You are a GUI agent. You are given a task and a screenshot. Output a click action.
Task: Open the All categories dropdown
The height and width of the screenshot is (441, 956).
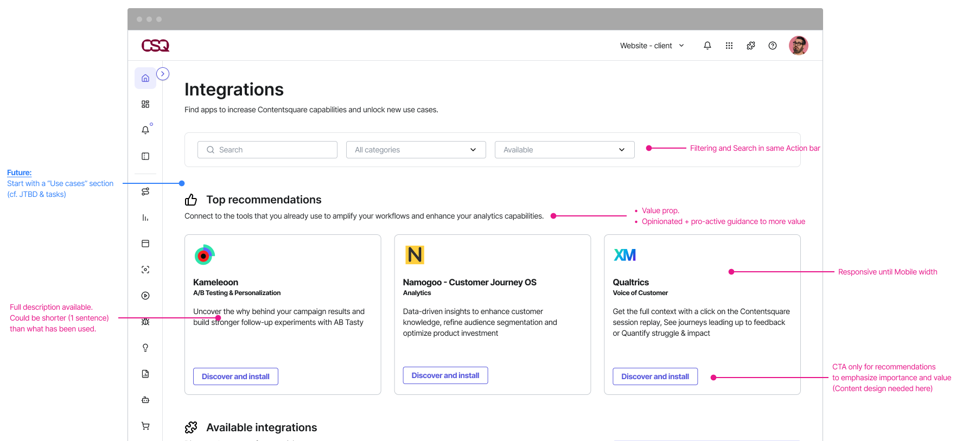[416, 150]
